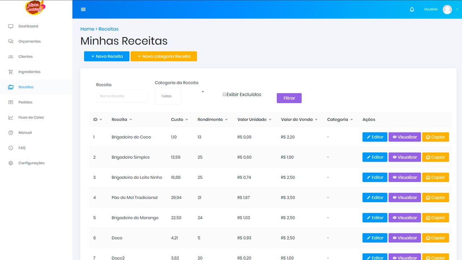
Task: Visualizar the Pão de Mel Tradicional recipe
Action: (x=405, y=198)
